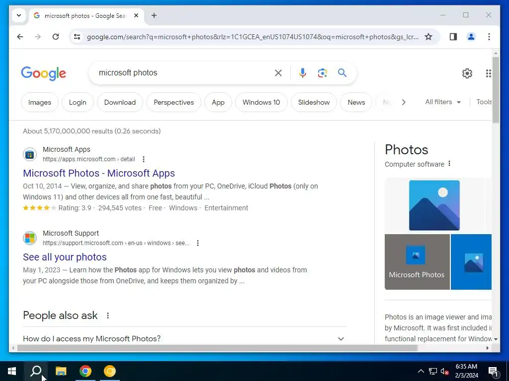The height and width of the screenshot is (381, 509).
Task: Click the forward navigation arrow
Action: click(x=38, y=37)
